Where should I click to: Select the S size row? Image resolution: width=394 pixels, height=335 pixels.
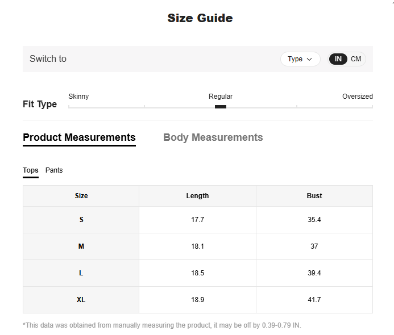pos(198,220)
